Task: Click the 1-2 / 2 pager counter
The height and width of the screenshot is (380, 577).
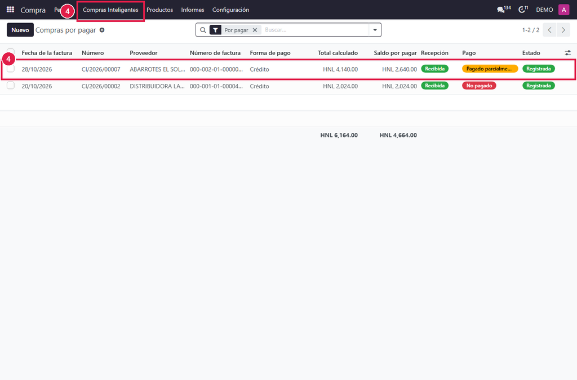Action: [x=531, y=30]
